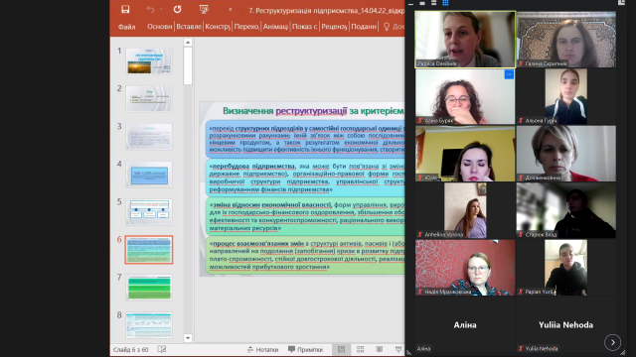Click the green «процес взаємозв'язаних змін» box
636x357 pixels.
pyautogui.click(x=305, y=255)
